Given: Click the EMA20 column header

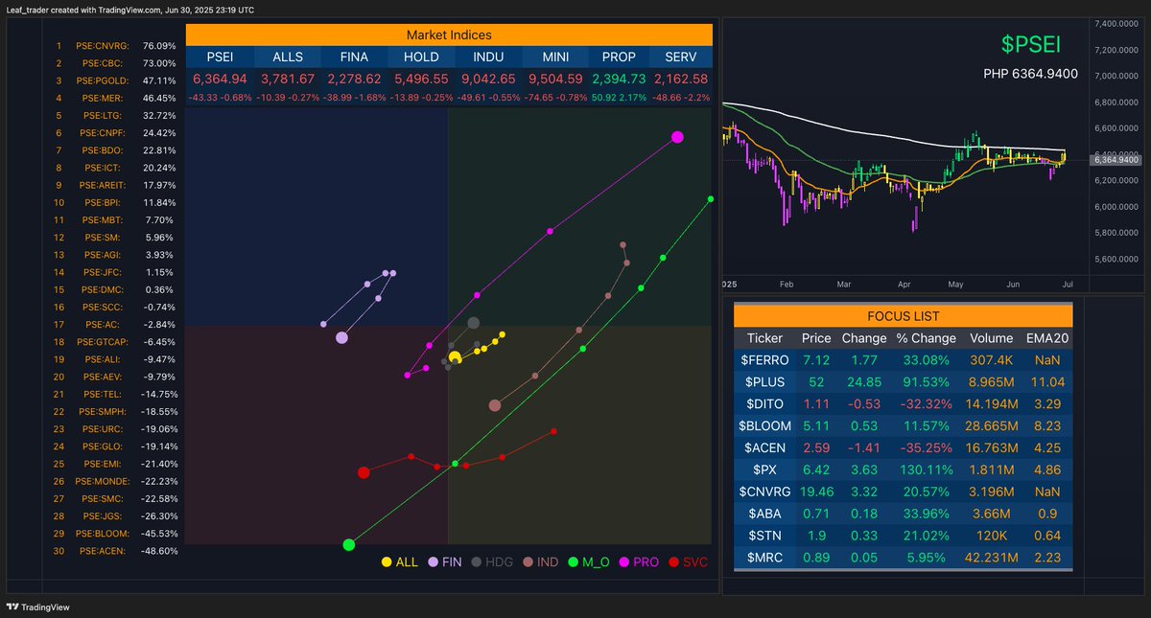Looking at the screenshot, I should 1046,337.
